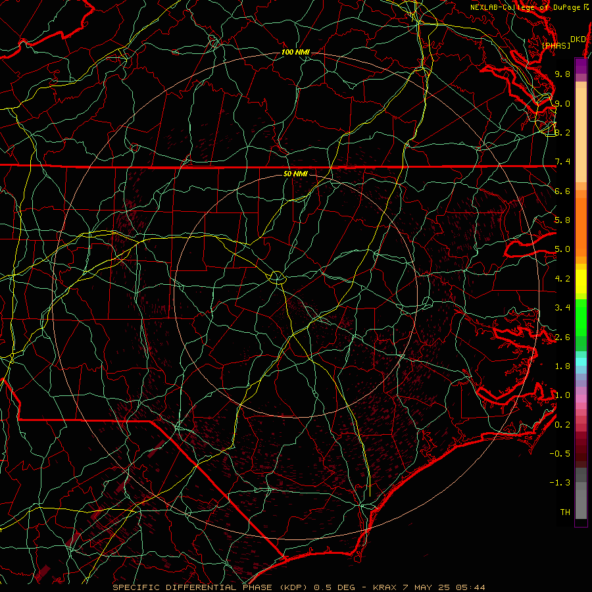The height and width of the screenshot is (592, 592).
Task: Click the "100 NMI" range ring label
Action: pos(295,52)
